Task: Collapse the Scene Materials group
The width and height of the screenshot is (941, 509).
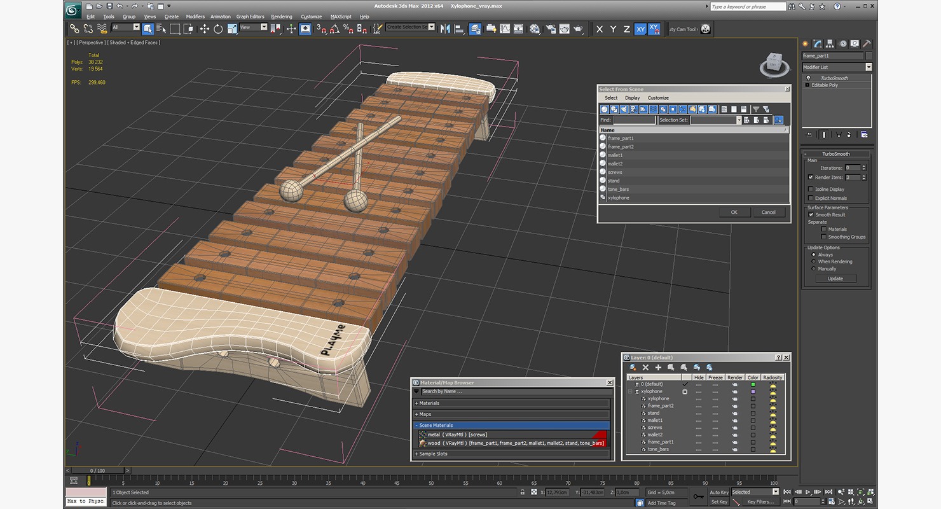Action: (512, 425)
